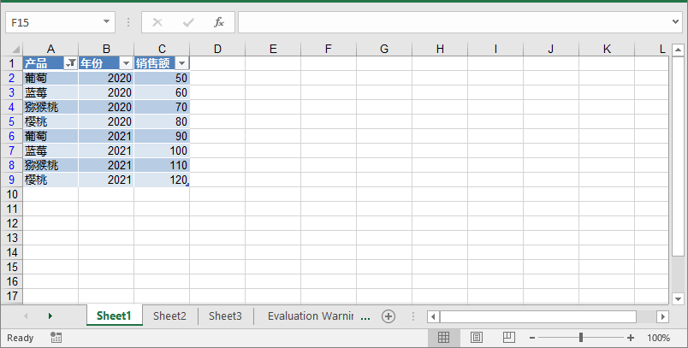The image size is (688, 348).
Task: Click the vertical scrollbar up arrow
Action: (x=678, y=50)
